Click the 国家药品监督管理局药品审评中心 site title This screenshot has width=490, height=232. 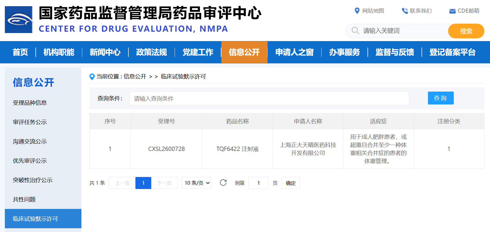coord(150,13)
